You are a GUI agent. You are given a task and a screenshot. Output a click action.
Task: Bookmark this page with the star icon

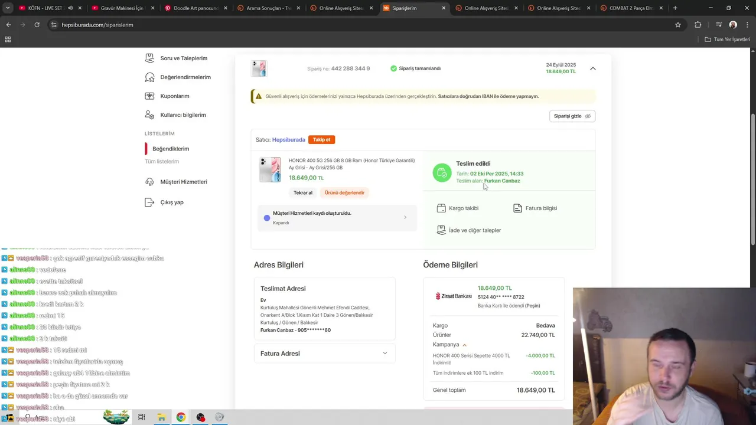(x=678, y=25)
